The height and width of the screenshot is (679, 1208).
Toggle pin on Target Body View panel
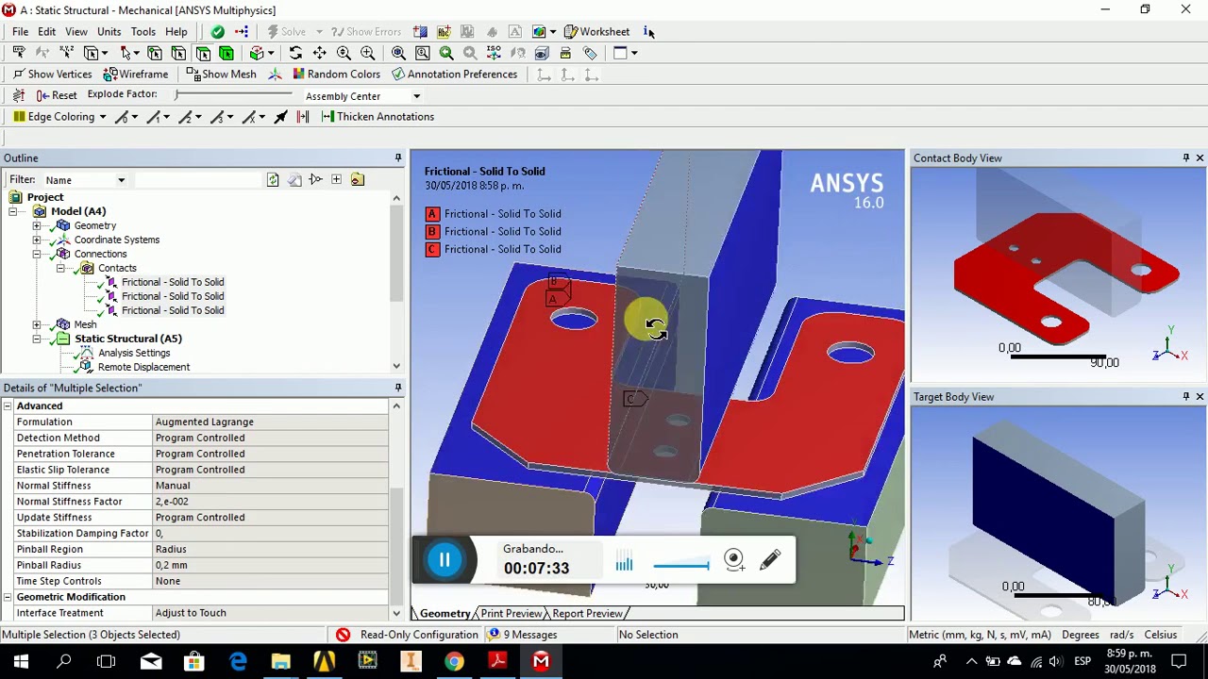(x=1186, y=396)
